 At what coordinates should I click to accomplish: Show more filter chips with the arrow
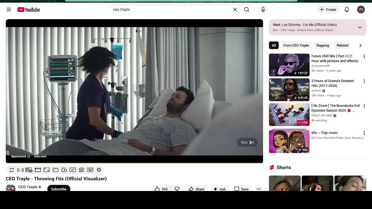[360, 45]
